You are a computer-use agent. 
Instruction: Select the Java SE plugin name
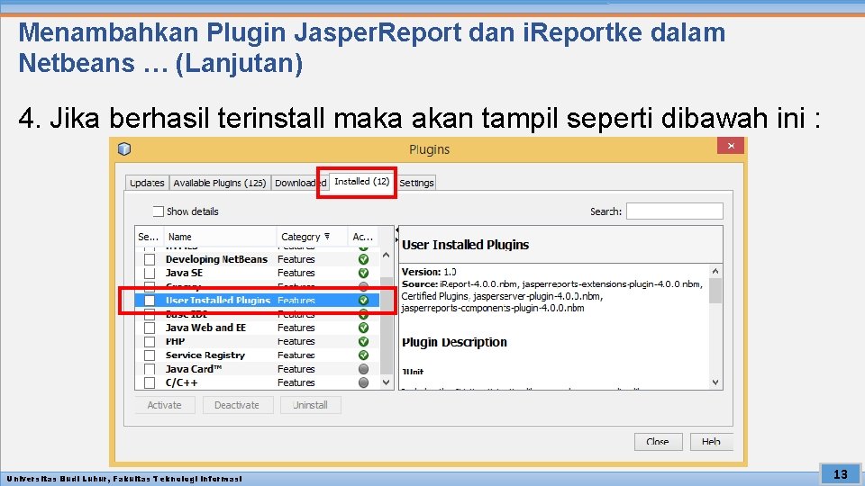click(184, 273)
